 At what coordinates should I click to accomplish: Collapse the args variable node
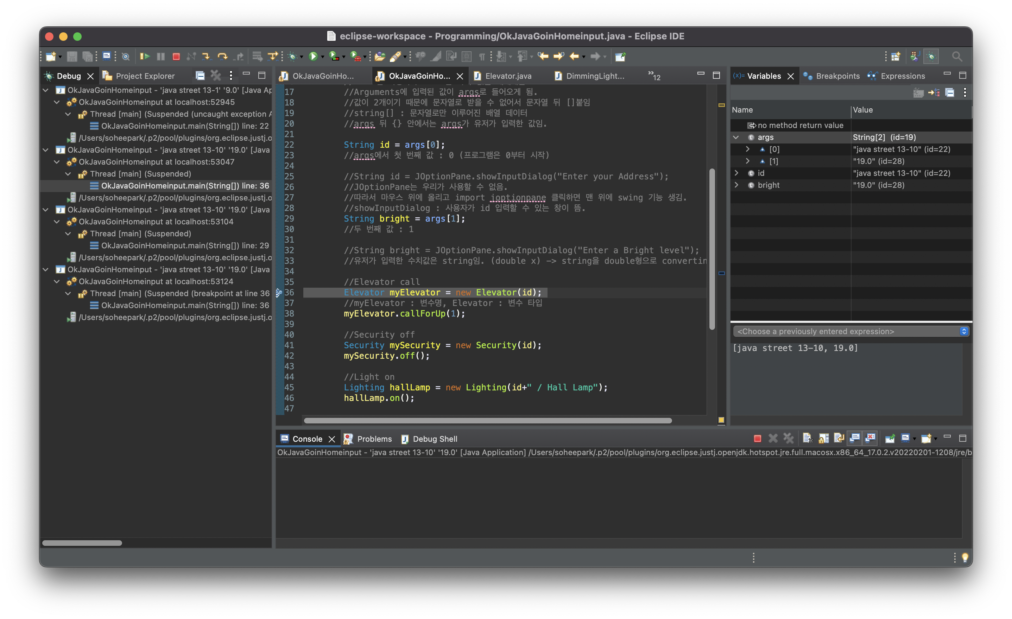(736, 137)
